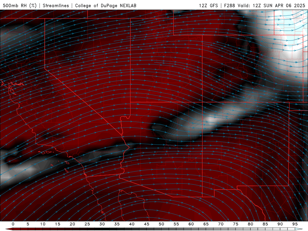Click the 5 label on the colorbar
The image size is (308, 231).
(28, 224)
